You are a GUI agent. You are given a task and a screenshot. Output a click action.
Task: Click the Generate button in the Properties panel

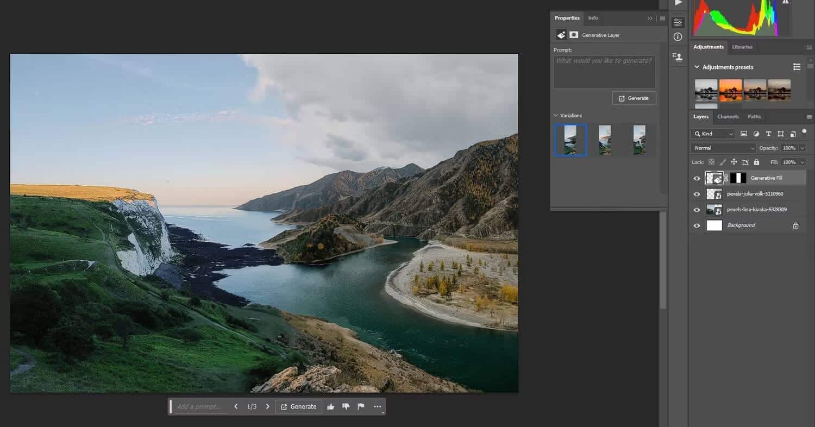pyautogui.click(x=634, y=98)
